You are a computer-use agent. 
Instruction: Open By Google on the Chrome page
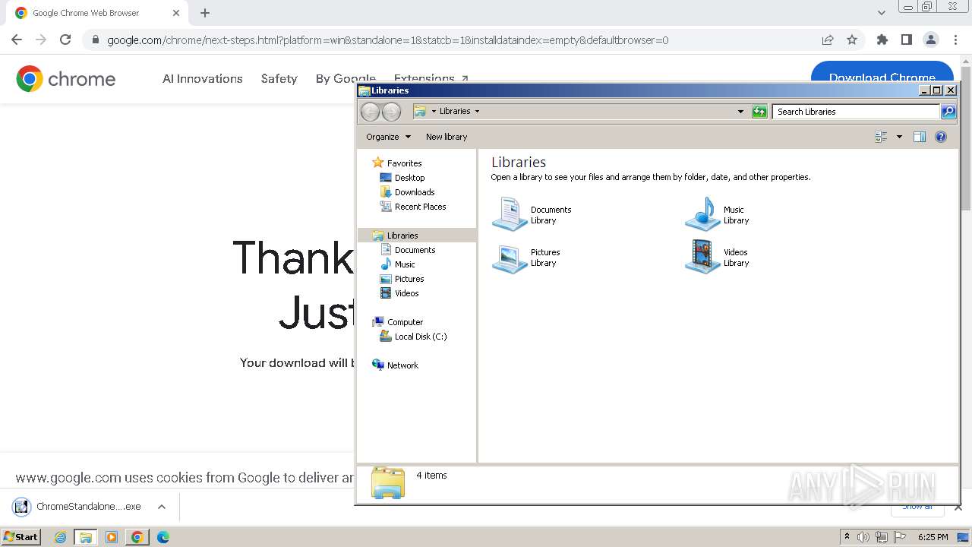tap(346, 78)
